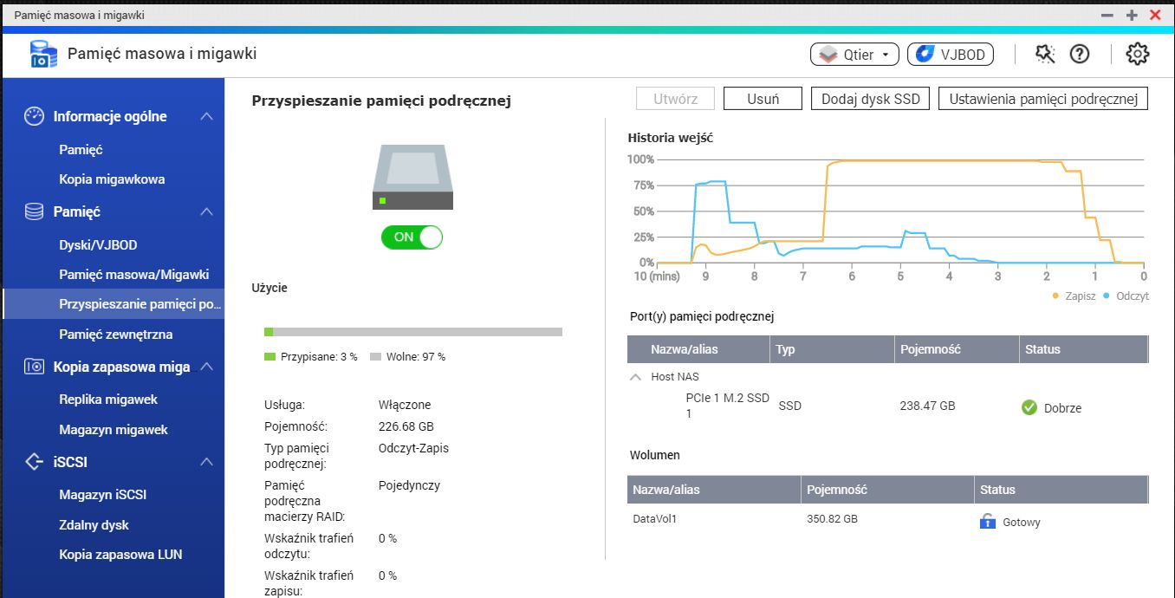This screenshot has height=598, width=1175.
Task: Click the Odczyt chart legend
Action: click(1126, 296)
